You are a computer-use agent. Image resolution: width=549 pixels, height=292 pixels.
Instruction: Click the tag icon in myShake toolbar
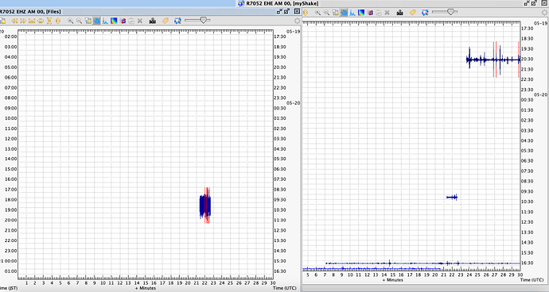[x=412, y=13]
